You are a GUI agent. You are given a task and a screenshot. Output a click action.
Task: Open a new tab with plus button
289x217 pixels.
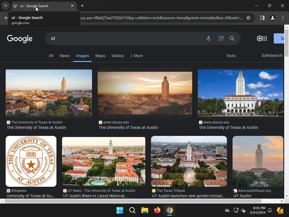point(82,6)
